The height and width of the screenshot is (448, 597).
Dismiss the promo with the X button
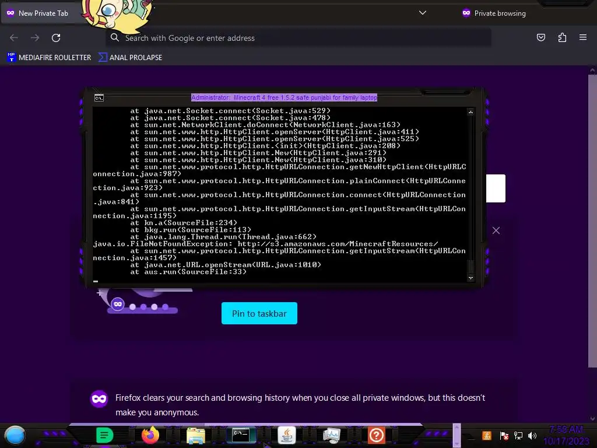496,230
